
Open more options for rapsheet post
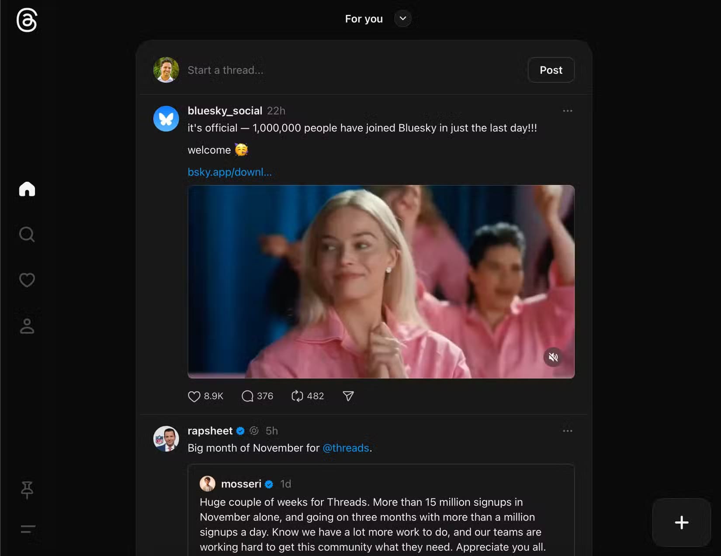(x=567, y=431)
